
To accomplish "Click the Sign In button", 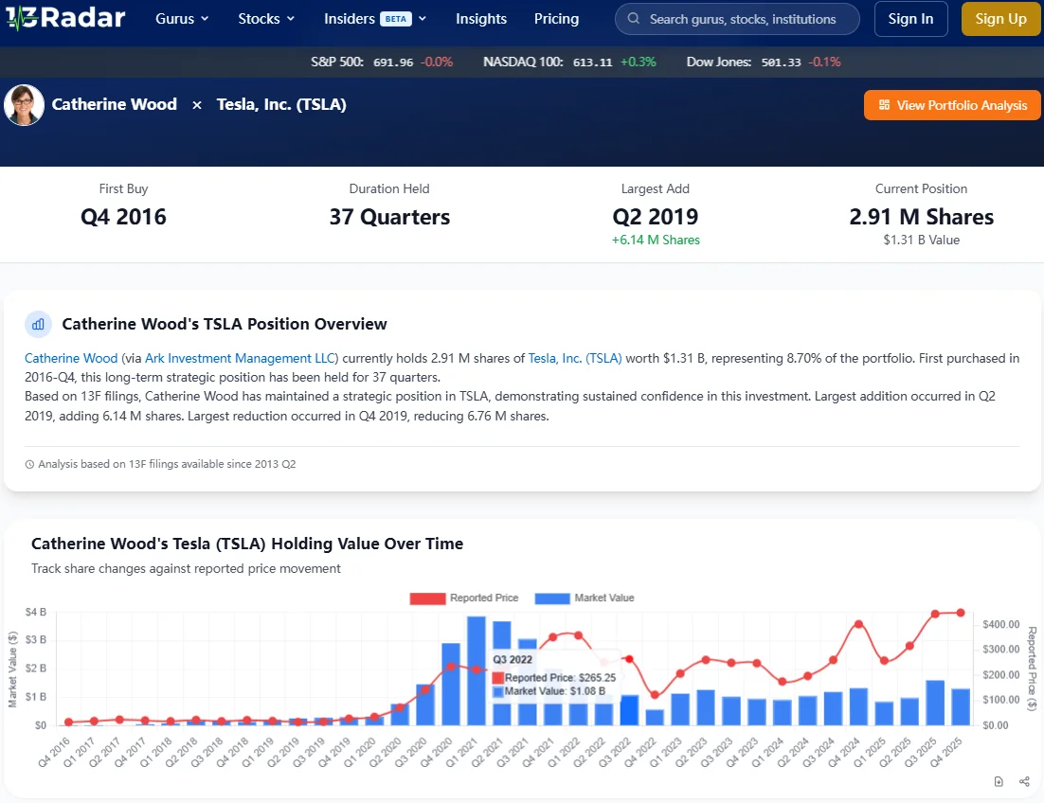I will pos(910,19).
